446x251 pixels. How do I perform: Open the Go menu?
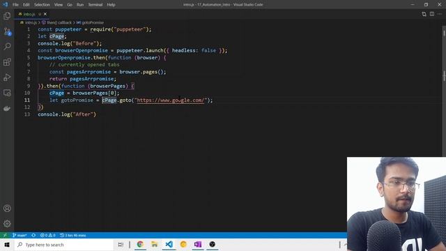(70, 5)
